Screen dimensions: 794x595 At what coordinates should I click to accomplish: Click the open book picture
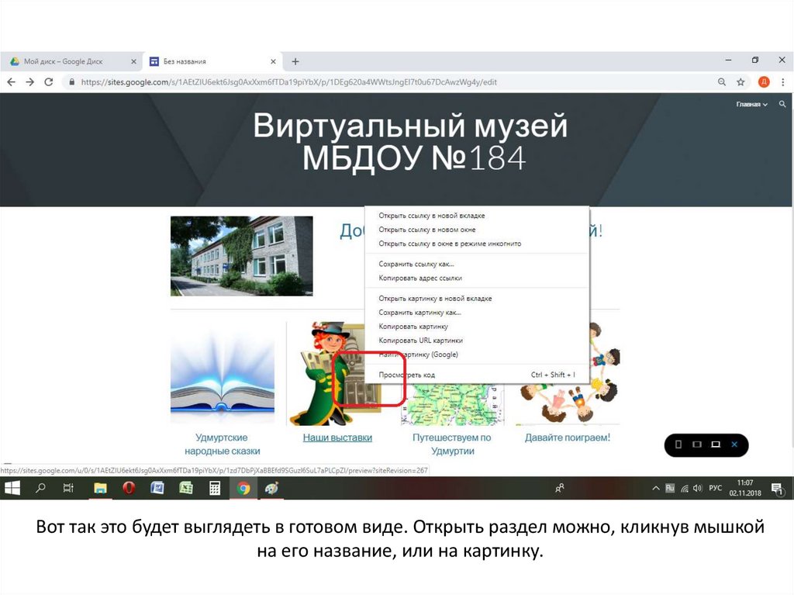pyautogui.click(x=223, y=373)
